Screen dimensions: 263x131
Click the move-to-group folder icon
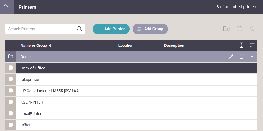(x=226, y=29)
